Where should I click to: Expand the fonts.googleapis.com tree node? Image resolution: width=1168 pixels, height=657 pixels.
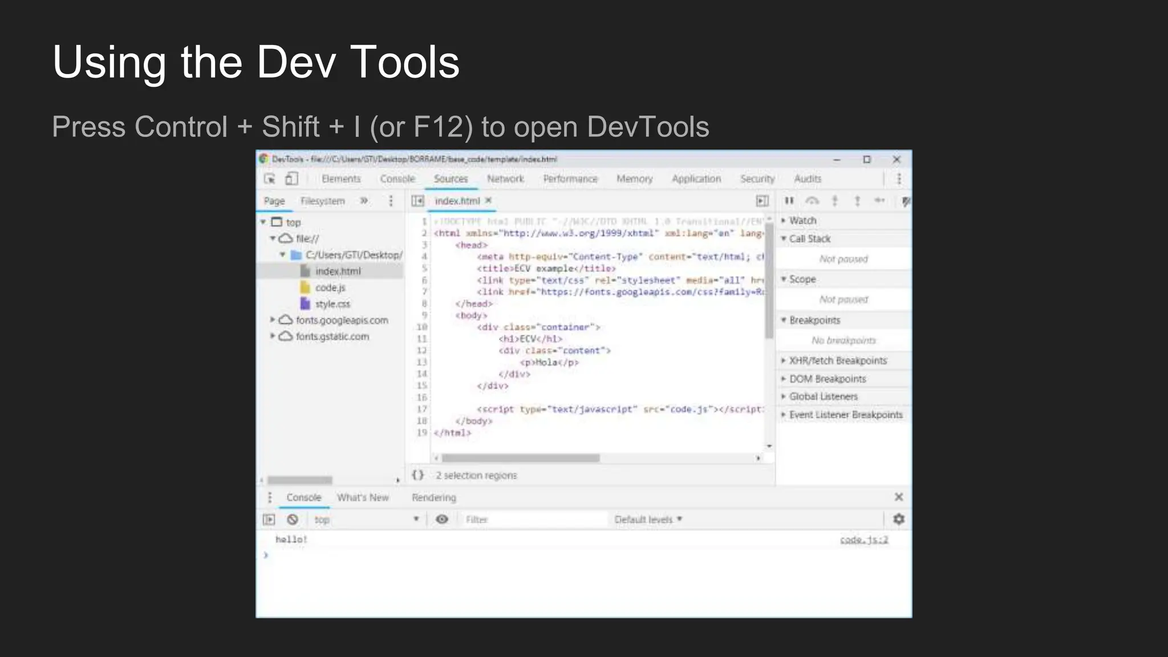click(273, 320)
